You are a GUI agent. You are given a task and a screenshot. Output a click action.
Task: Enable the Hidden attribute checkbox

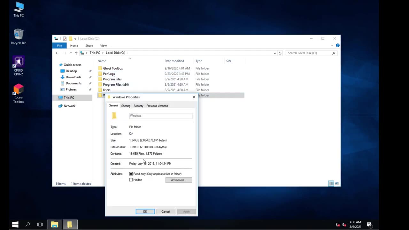click(x=131, y=180)
